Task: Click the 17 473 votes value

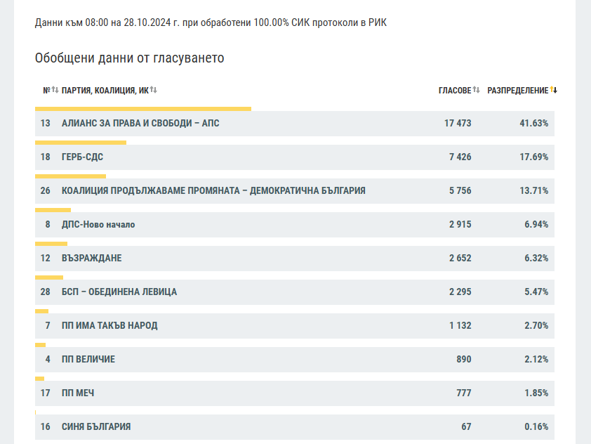Action: pos(458,124)
